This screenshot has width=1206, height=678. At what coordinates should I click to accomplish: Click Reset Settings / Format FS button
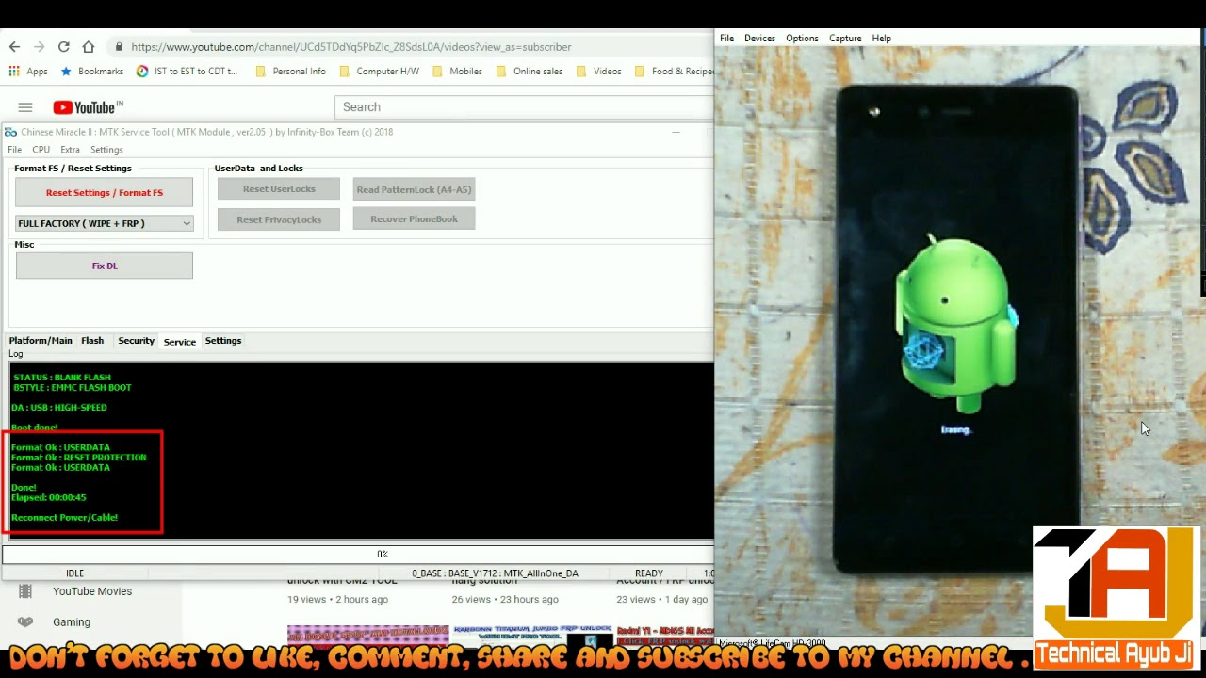(105, 192)
